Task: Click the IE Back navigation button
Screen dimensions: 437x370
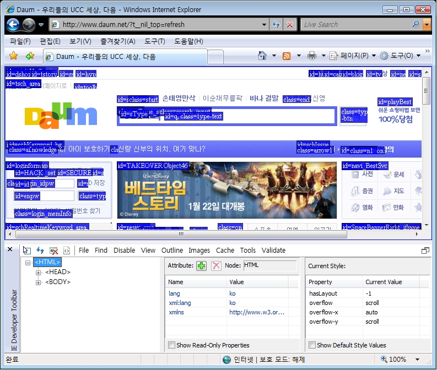Action: (13, 24)
